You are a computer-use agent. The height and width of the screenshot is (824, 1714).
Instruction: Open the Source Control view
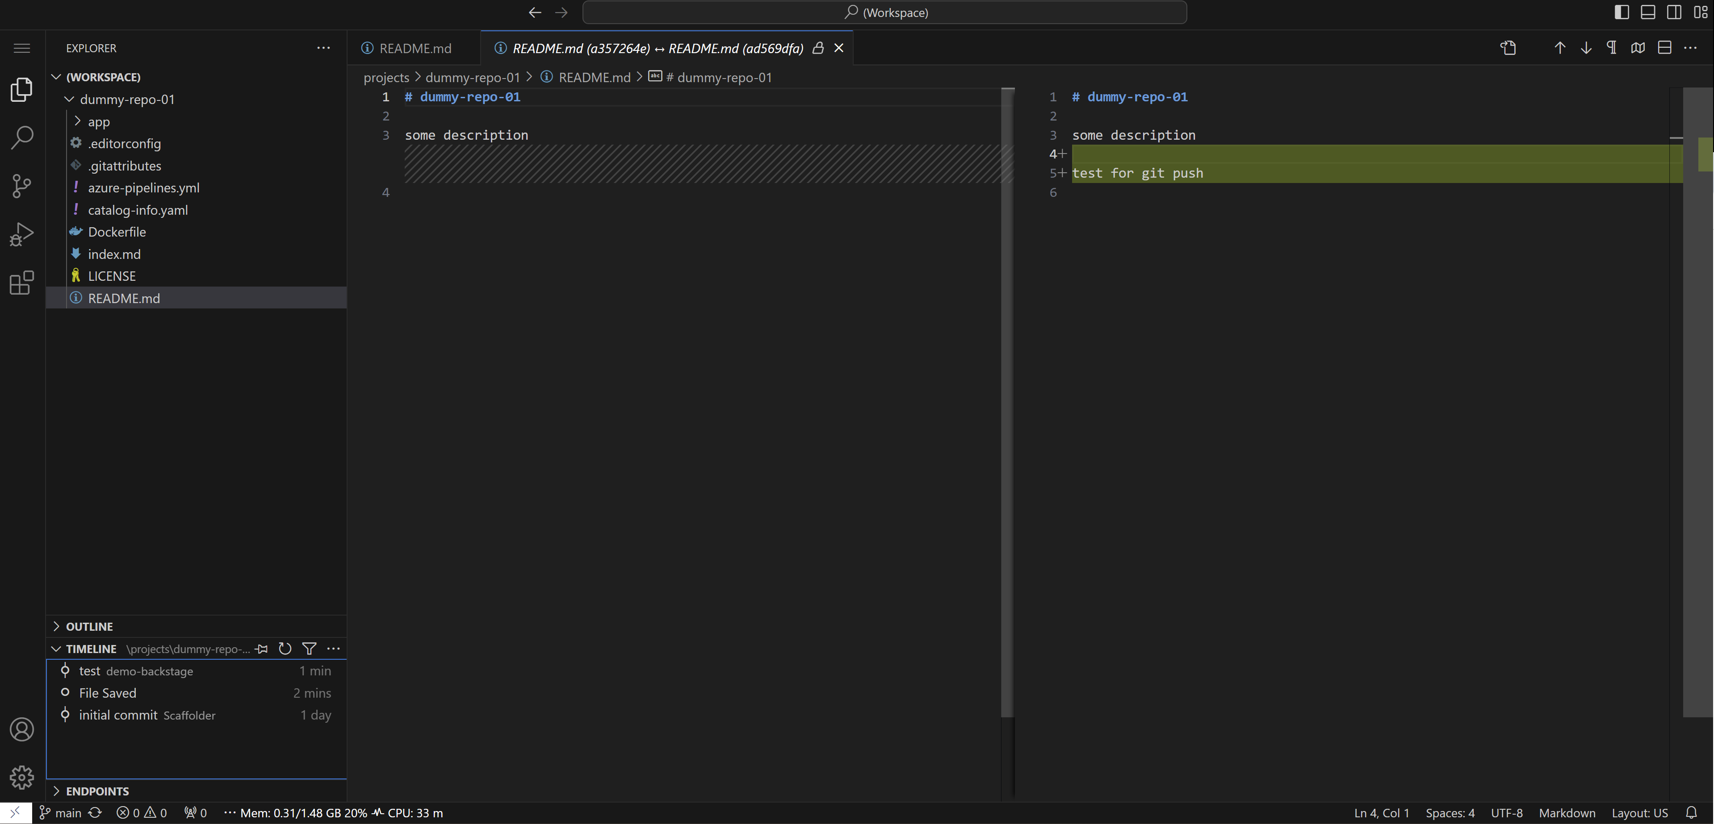point(21,186)
